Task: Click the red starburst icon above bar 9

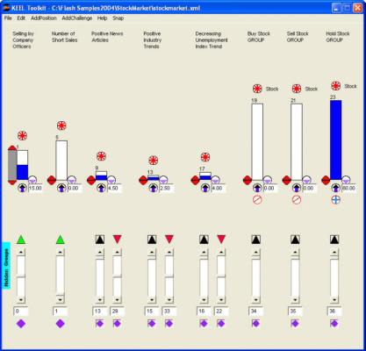Action: [101, 156]
